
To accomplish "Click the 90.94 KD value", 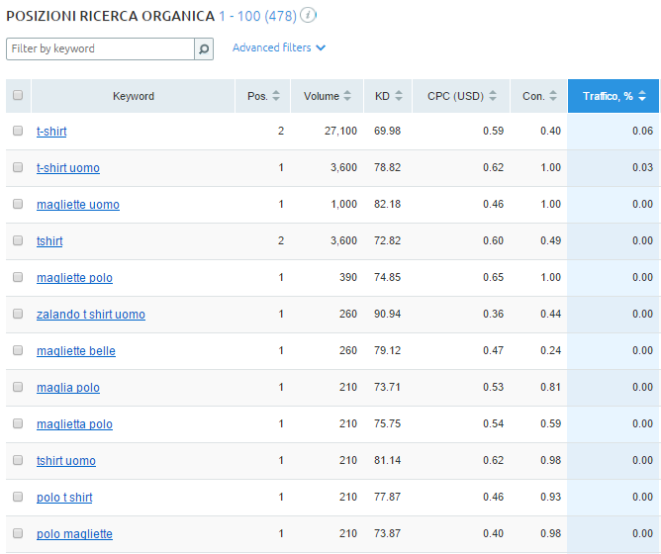I will click(387, 314).
